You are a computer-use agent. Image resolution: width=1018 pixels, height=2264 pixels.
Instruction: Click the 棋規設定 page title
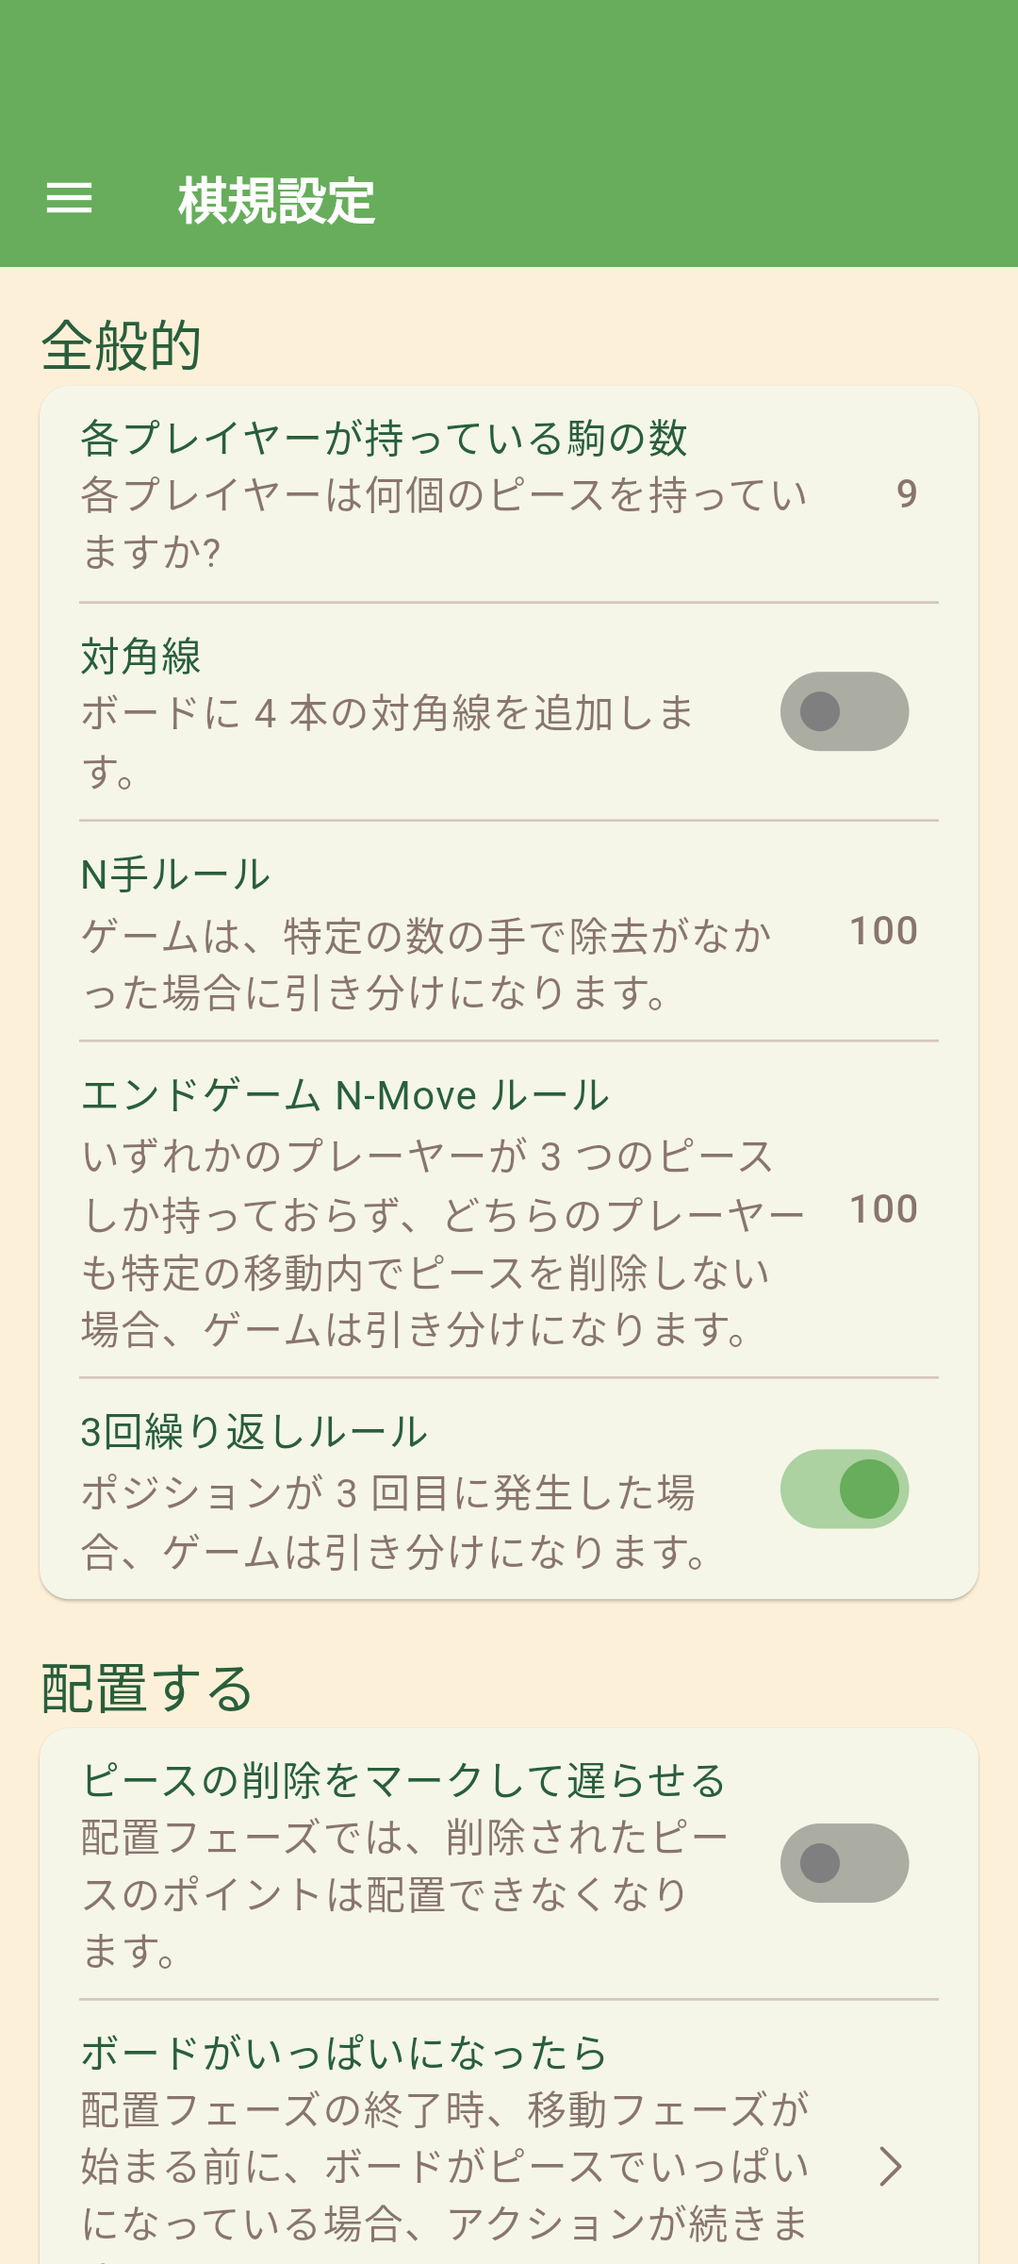(x=276, y=201)
